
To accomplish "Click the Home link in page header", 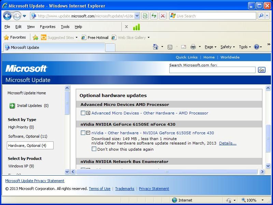I will (x=209, y=57).
